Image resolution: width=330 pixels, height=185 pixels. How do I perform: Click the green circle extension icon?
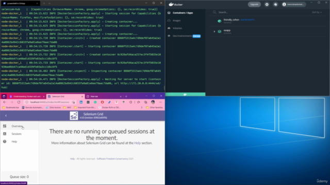[x=95, y=102]
